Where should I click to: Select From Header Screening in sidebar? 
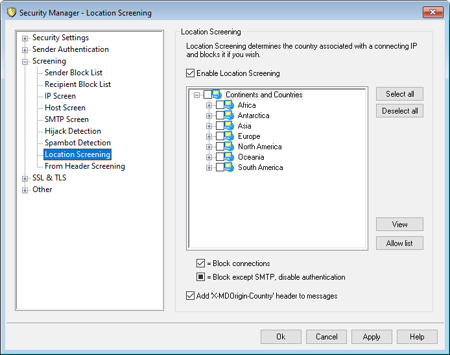(84, 166)
